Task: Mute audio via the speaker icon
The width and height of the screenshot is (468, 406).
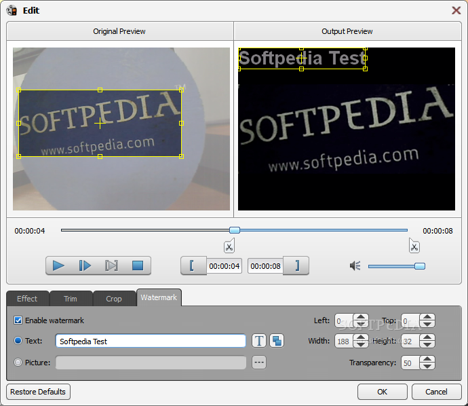Action: 355,265
